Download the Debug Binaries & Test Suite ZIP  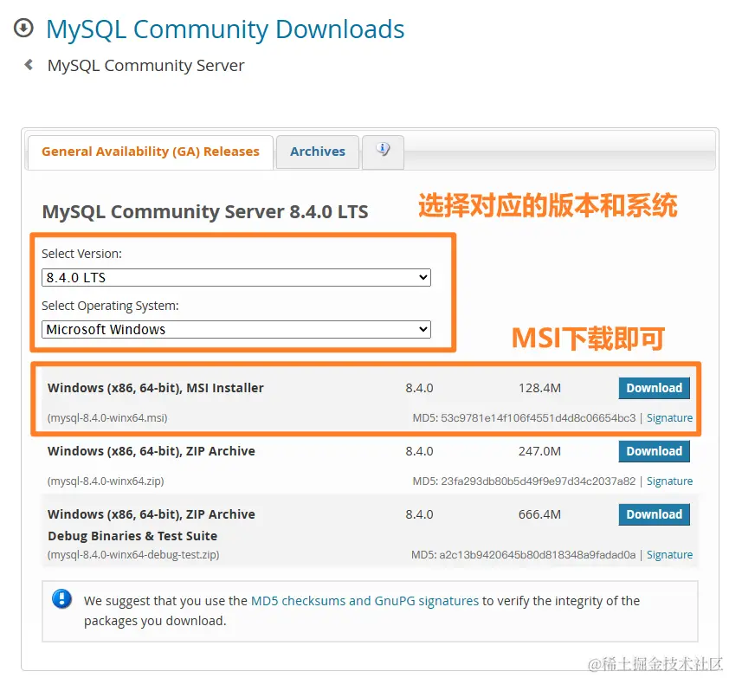(x=654, y=514)
